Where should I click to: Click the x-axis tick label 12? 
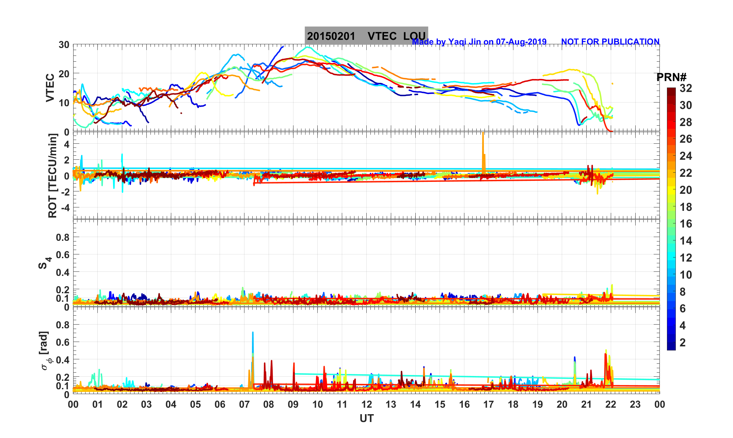(x=366, y=405)
